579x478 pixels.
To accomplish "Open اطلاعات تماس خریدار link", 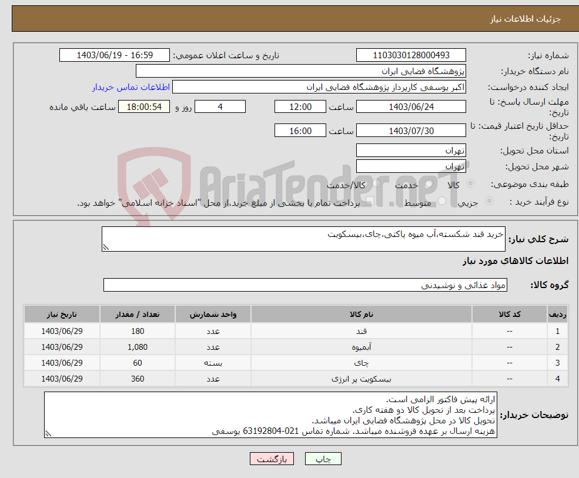I will (131, 87).
